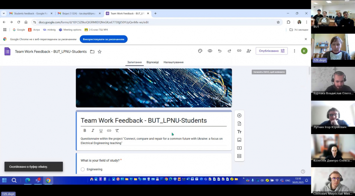Add title and description icon
The image size is (355, 196).
click(239, 132)
